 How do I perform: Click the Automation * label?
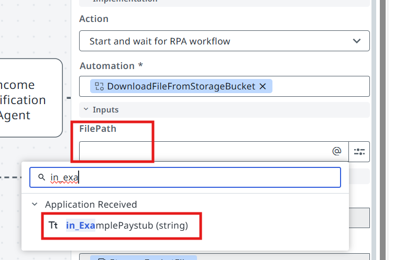click(x=111, y=66)
